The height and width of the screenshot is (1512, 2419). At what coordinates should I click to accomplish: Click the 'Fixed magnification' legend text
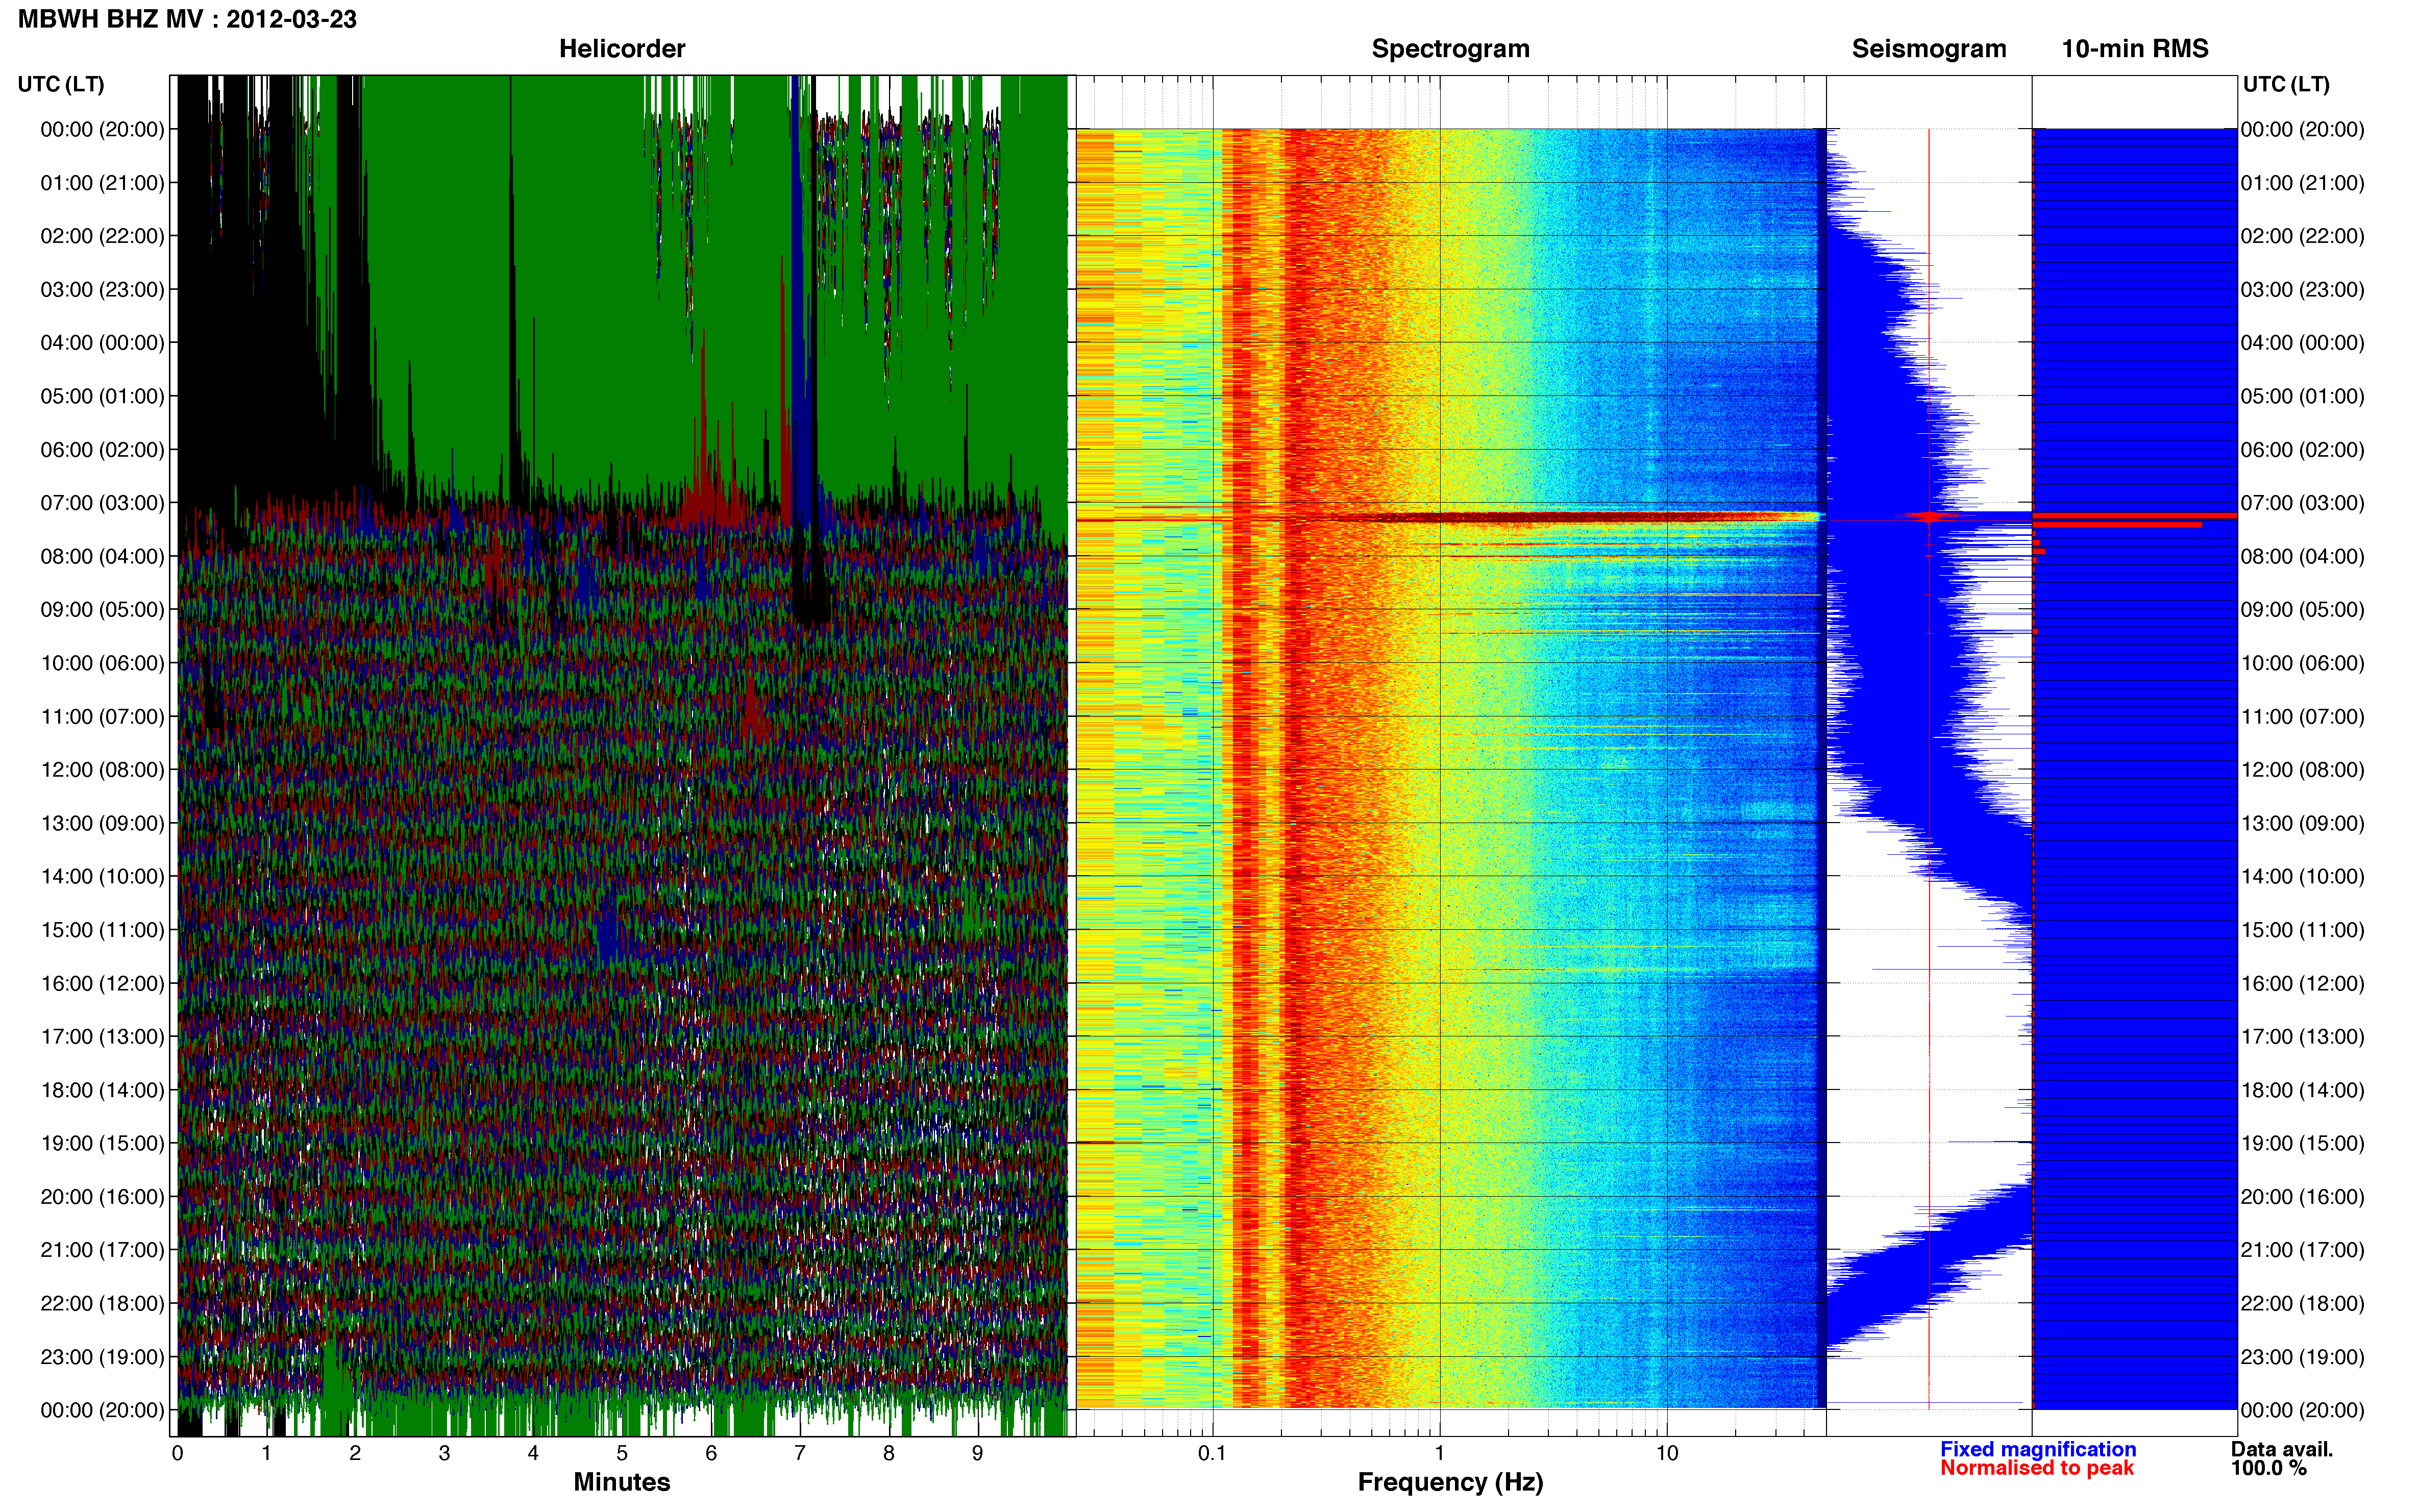click(x=2038, y=1449)
